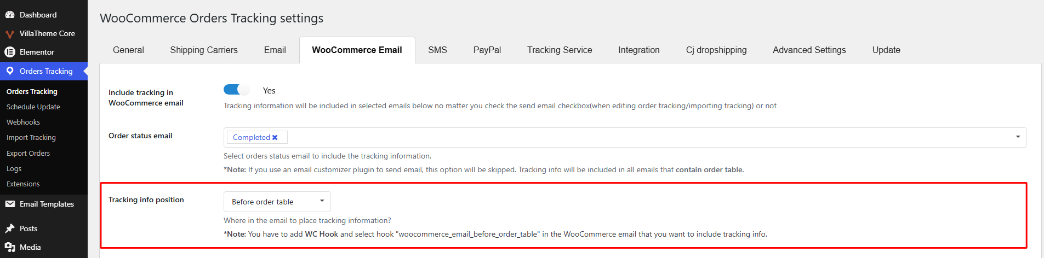Click inside the Order status email field
This screenshot has width=1044, height=258.
(625, 137)
